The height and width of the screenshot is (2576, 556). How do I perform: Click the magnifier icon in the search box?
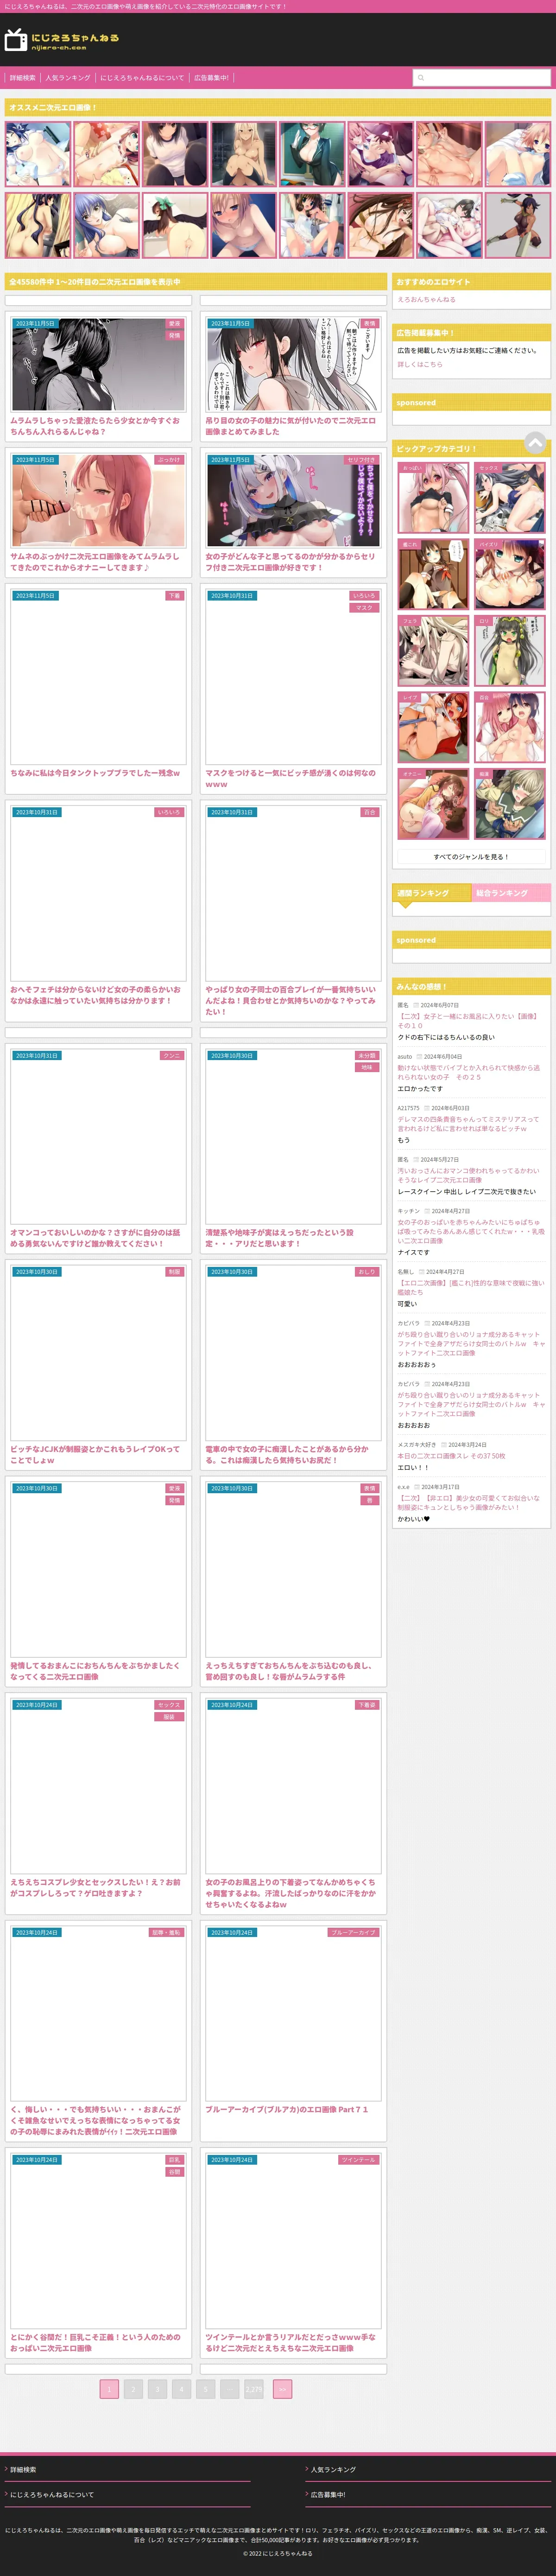421,77
